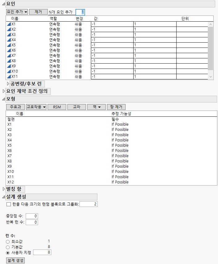Click the factor list scrollbar thumb

point(211,48)
